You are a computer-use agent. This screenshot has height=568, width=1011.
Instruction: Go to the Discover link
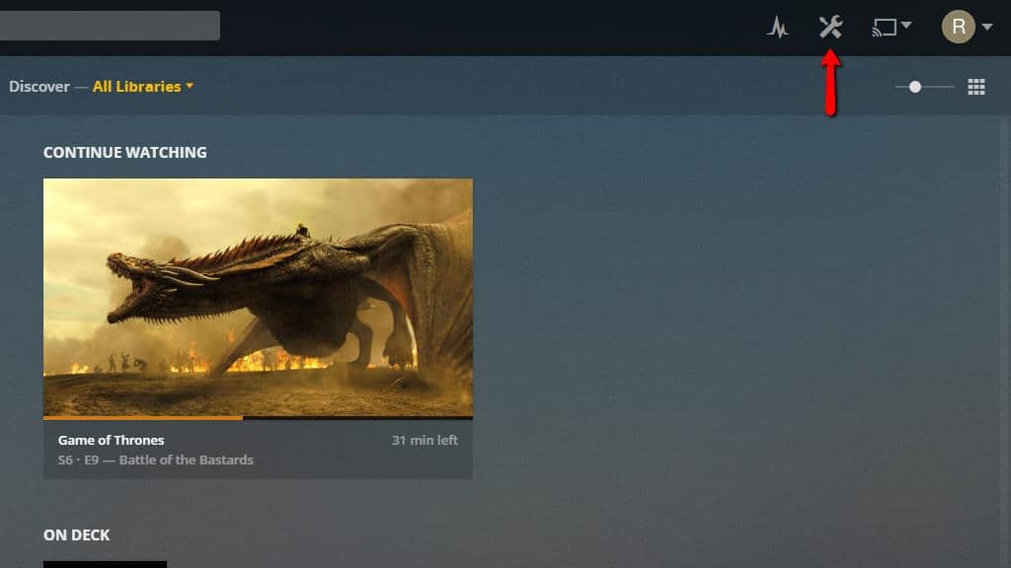[x=39, y=87]
